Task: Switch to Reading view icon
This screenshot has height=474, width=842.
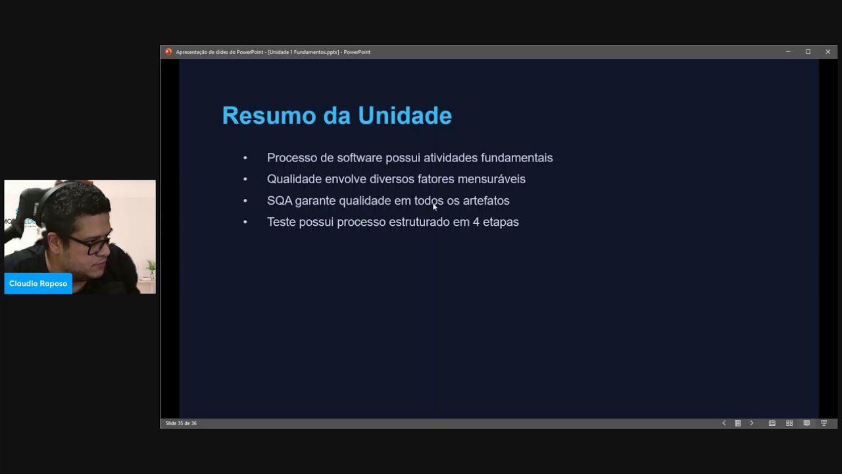Action: tap(806, 423)
